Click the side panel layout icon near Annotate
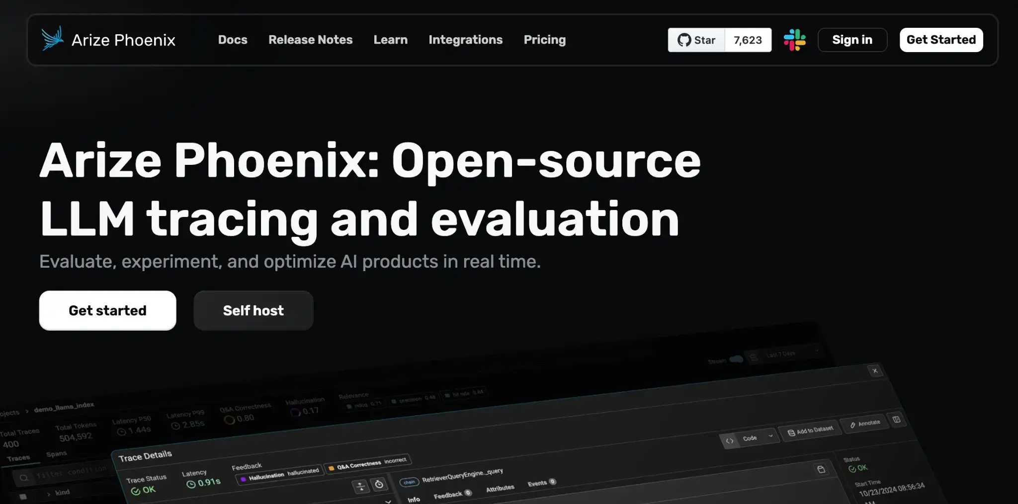The width and height of the screenshot is (1018, 504). (896, 420)
